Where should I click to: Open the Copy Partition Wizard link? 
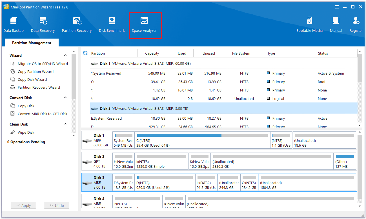click(x=36, y=71)
